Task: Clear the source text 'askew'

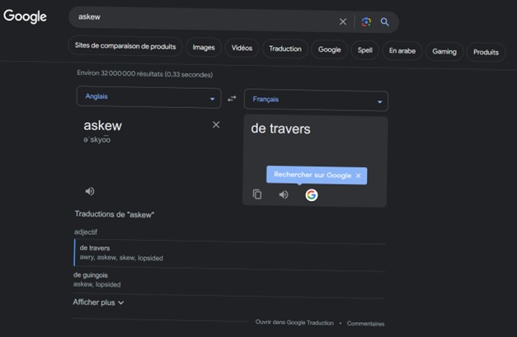Action: [216, 124]
